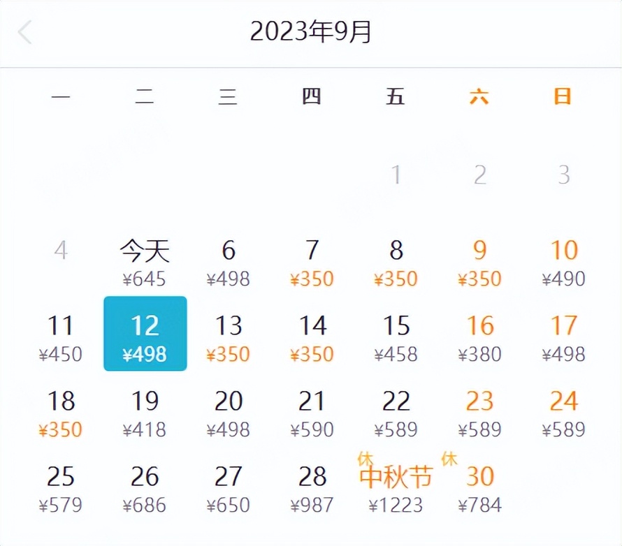Select the 中秋节 Mid-Autumn Festival date
The height and width of the screenshot is (546, 622).
pyautogui.click(x=396, y=477)
